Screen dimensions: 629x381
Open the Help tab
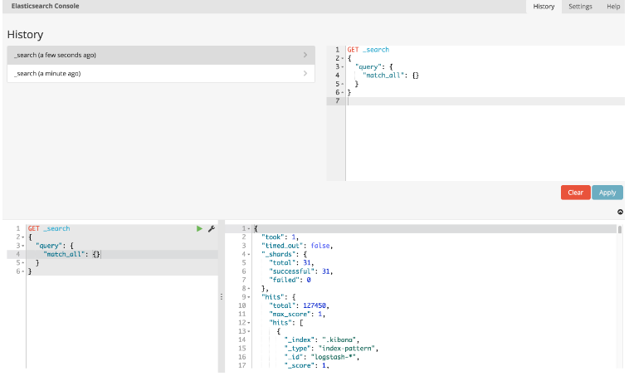[613, 7]
